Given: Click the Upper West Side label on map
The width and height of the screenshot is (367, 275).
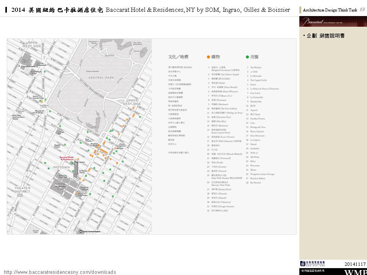Looking at the screenshot, I should 31,44.
